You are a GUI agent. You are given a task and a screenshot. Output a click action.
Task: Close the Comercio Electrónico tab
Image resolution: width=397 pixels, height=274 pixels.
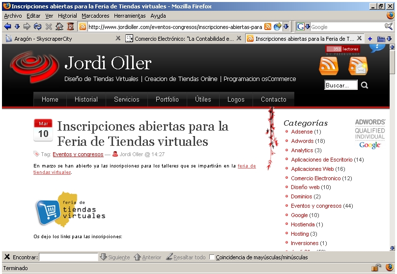point(239,38)
